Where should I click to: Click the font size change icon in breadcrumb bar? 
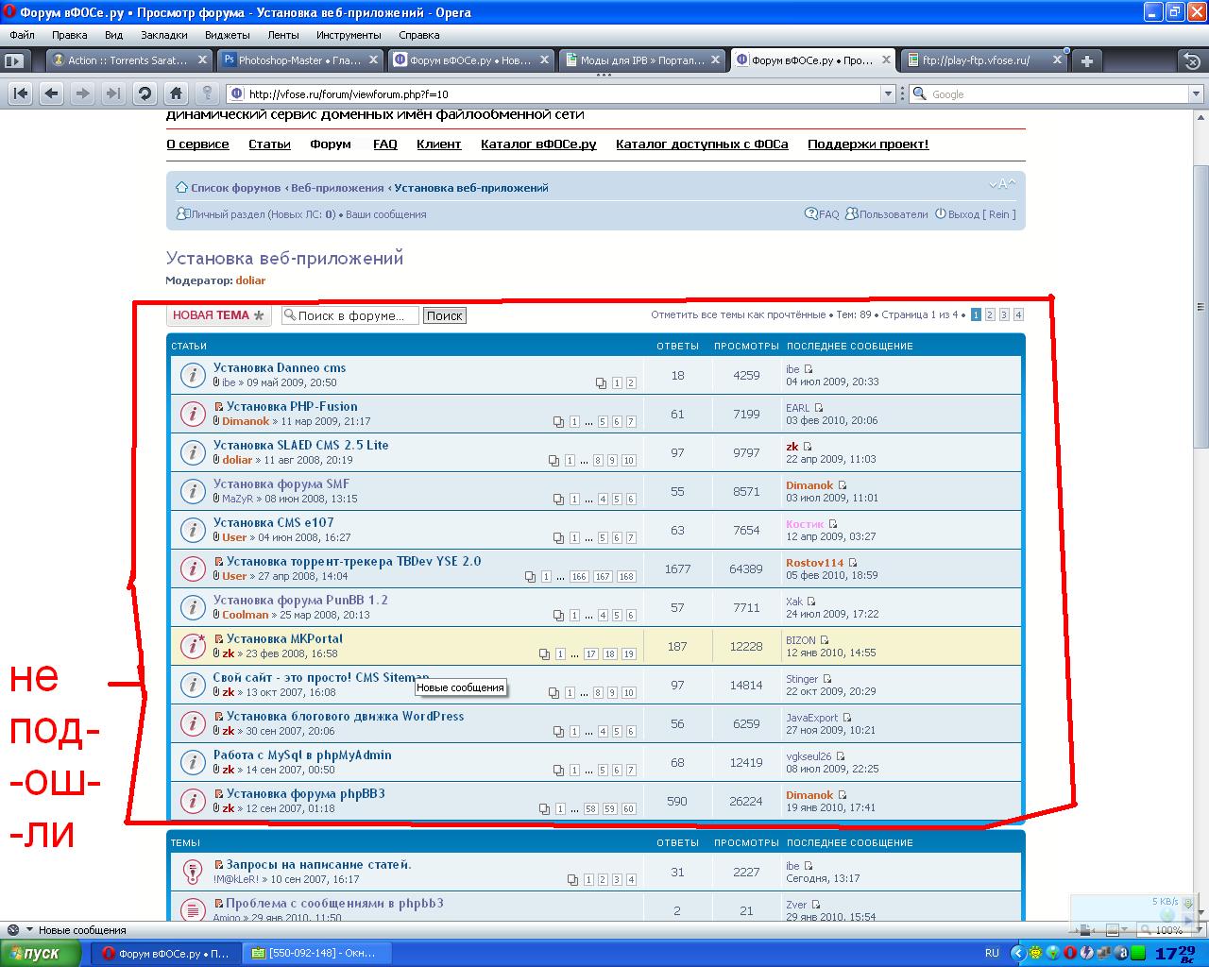(x=1002, y=184)
